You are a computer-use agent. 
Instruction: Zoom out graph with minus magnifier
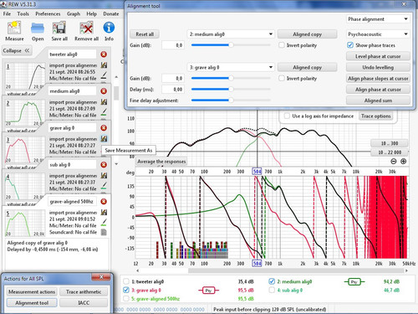(x=394, y=162)
